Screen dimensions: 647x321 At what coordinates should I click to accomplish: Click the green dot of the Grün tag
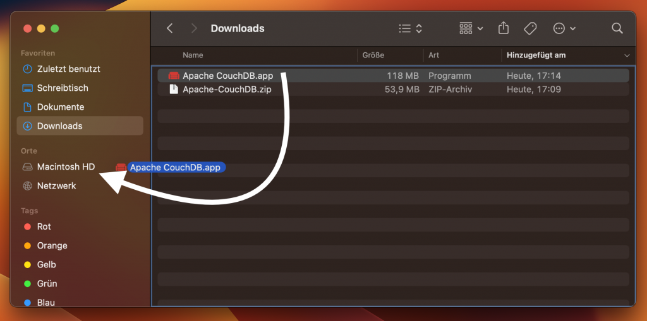coord(28,284)
